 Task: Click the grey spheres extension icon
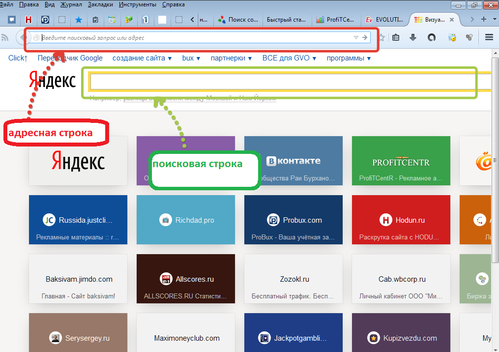point(469,37)
